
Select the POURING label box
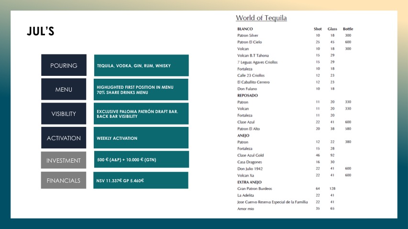tap(64, 65)
